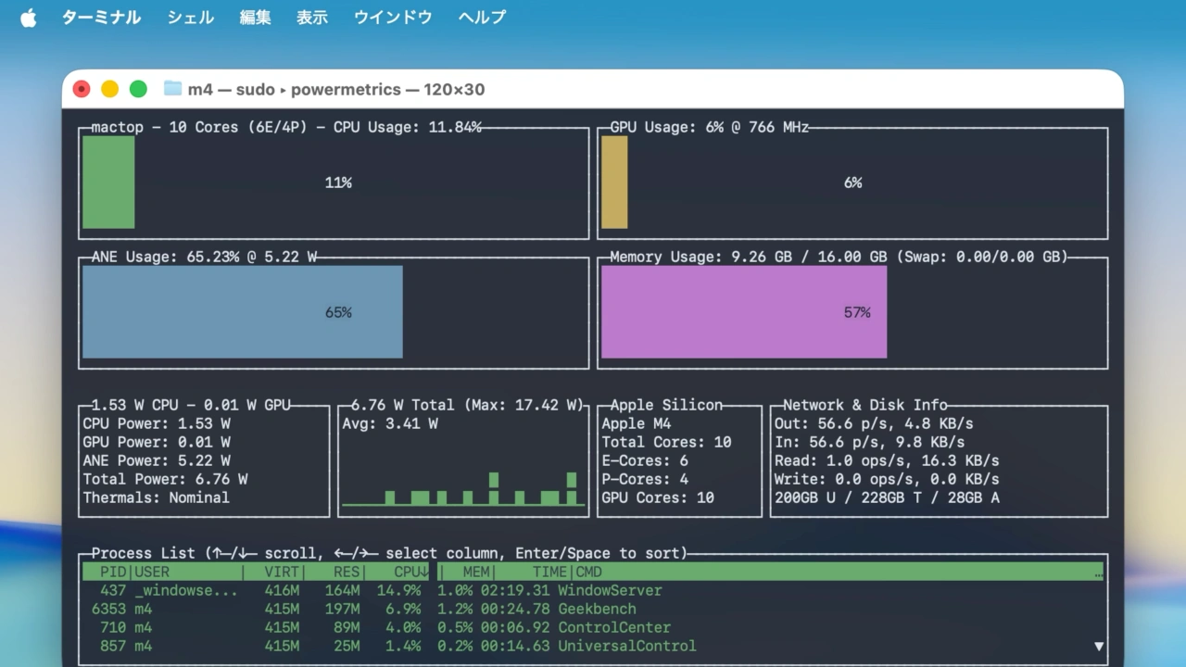Sort processes by the MEM column header
The height and width of the screenshot is (667, 1186).
[475, 572]
